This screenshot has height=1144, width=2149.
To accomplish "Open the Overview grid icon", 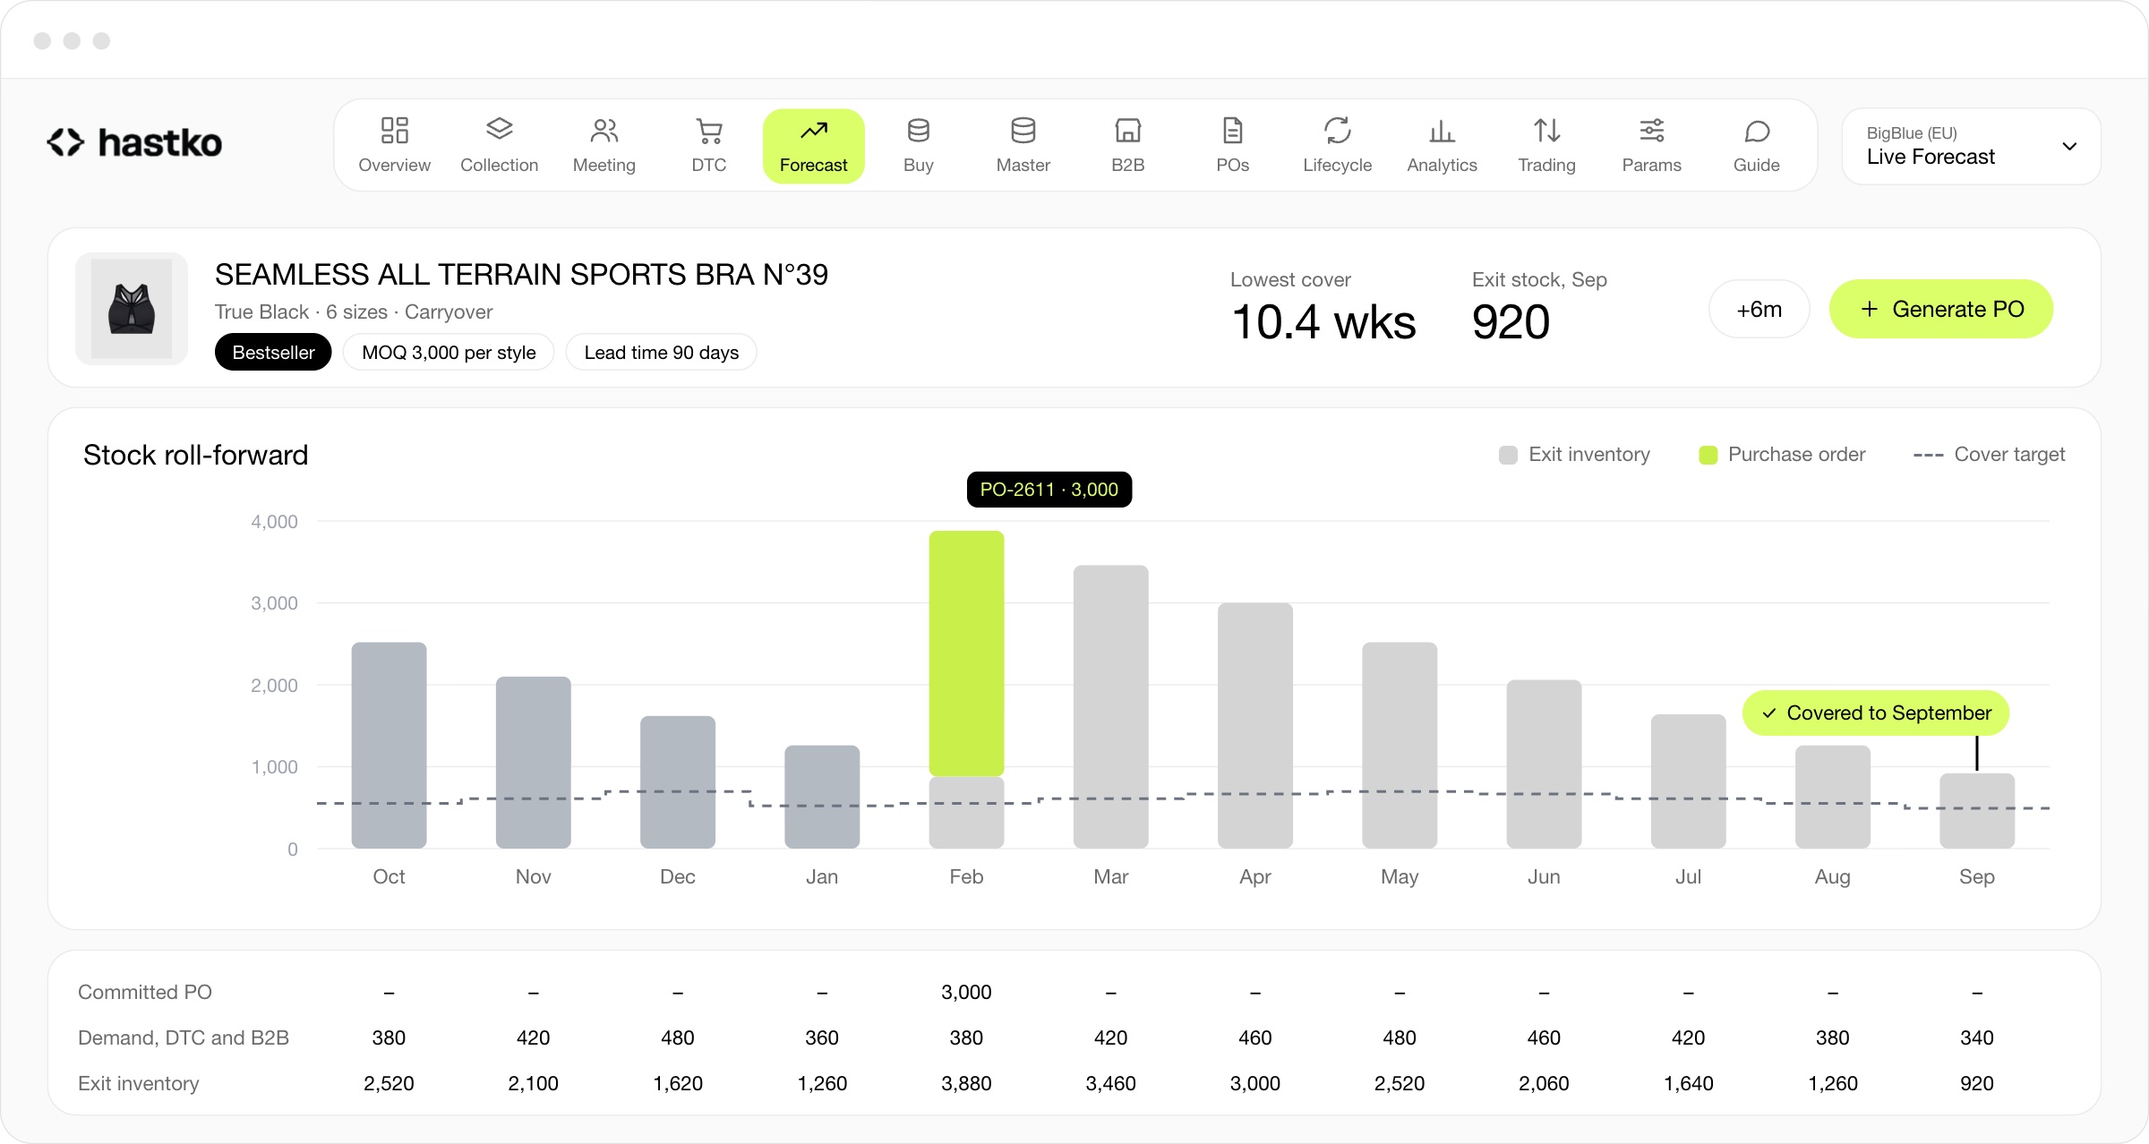I will (394, 131).
